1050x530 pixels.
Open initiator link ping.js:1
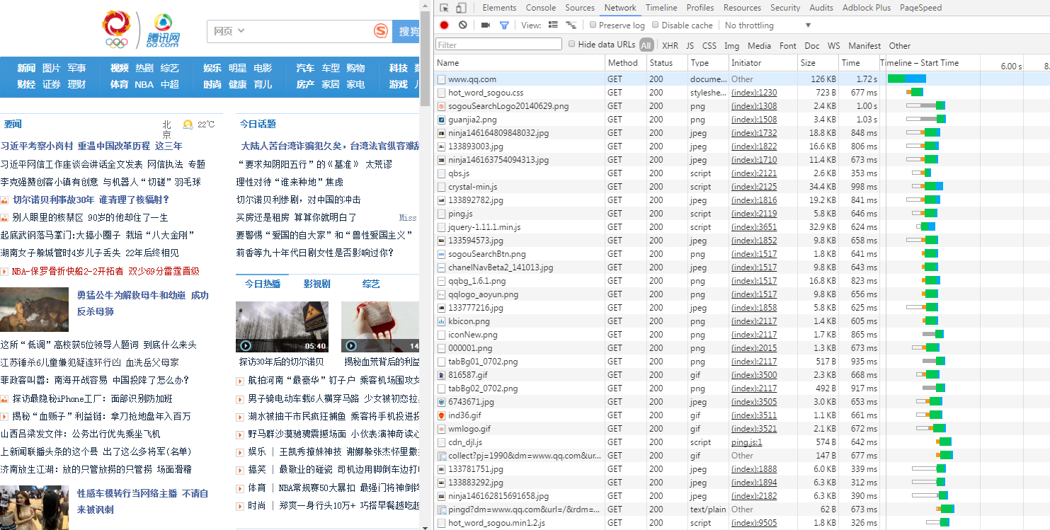pyautogui.click(x=747, y=442)
